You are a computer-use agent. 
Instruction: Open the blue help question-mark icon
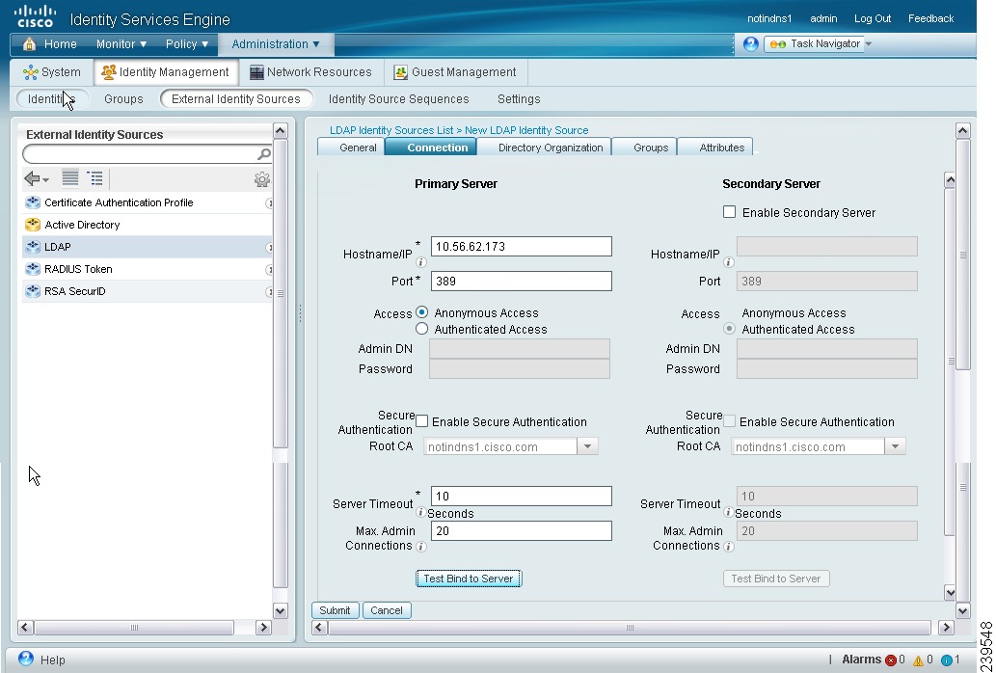coord(751,43)
